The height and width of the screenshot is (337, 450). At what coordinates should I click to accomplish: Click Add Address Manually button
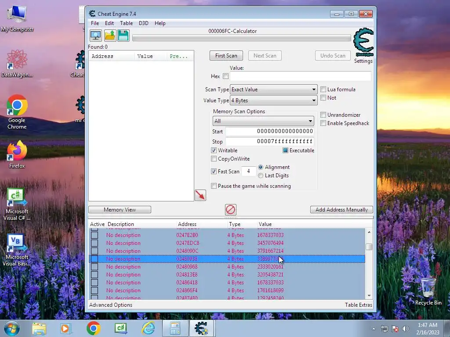pos(341,209)
